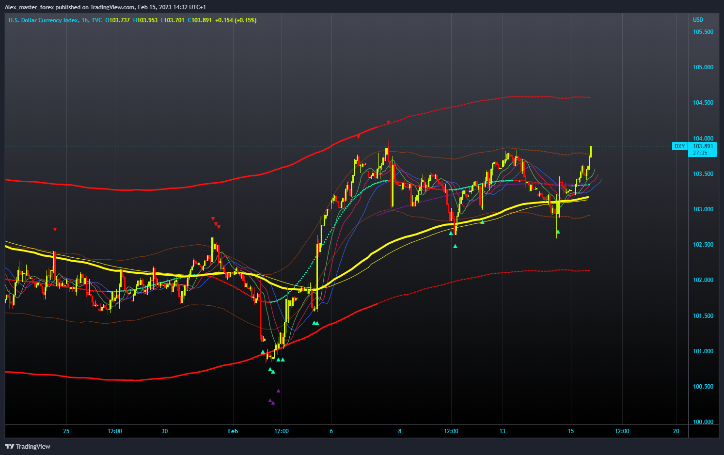Click the Feb label on time axis
Screen dimensions: 724x455
233,431
